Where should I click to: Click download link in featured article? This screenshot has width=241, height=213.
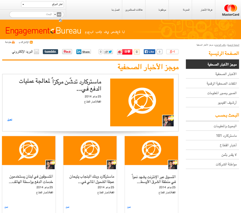pos(10,120)
